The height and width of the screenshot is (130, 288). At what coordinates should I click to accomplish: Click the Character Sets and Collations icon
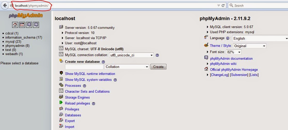click(x=61, y=91)
